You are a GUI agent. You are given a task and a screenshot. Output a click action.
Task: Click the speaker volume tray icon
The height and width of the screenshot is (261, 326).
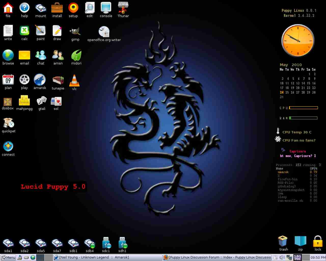282,257
